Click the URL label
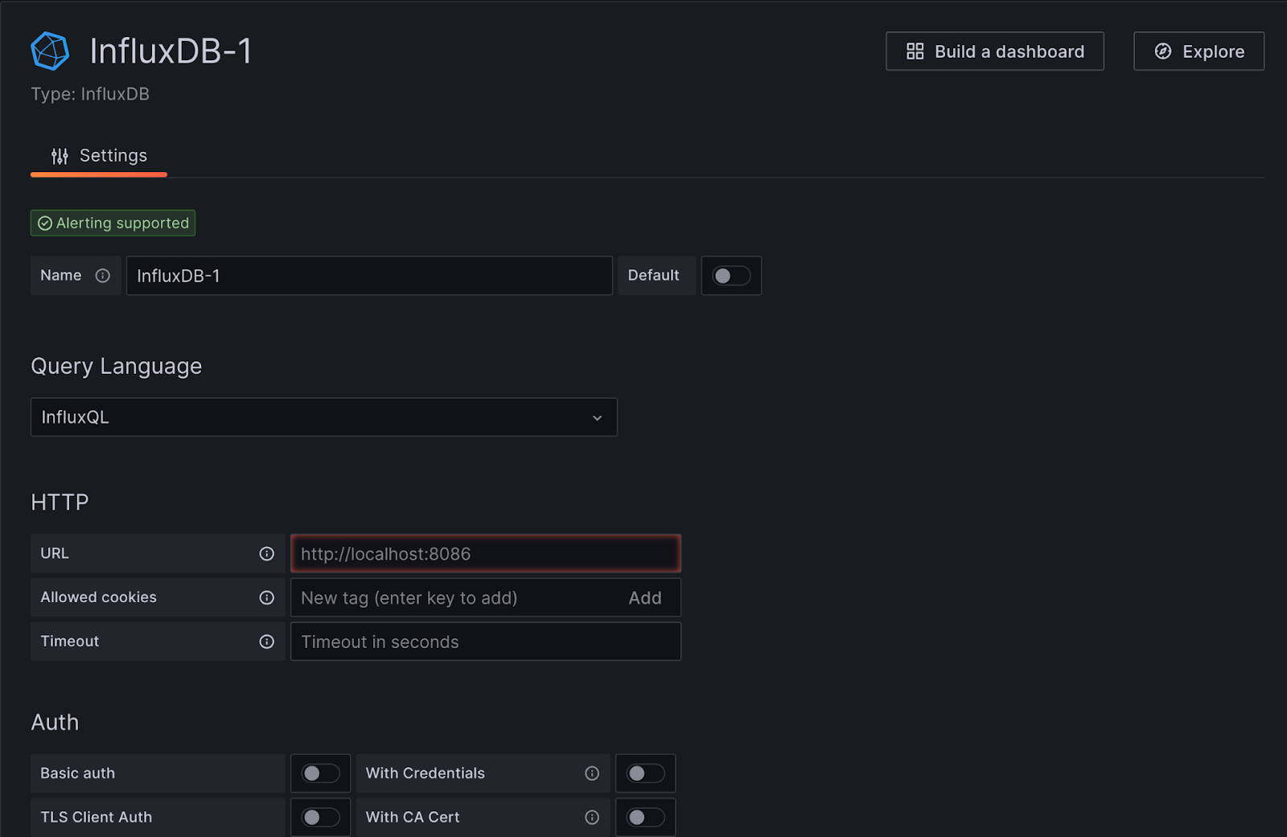Image resolution: width=1287 pixels, height=837 pixels. click(x=55, y=554)
